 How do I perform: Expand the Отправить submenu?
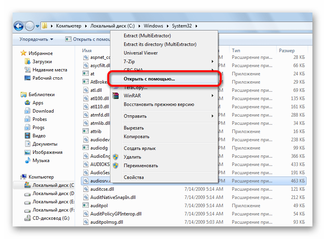213,116
